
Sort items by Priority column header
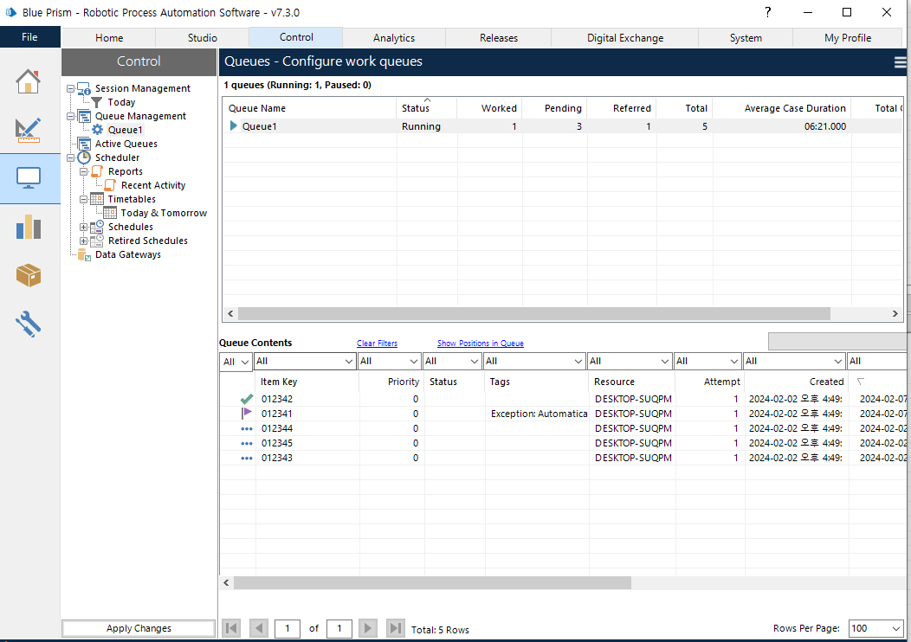click(392, 382)
